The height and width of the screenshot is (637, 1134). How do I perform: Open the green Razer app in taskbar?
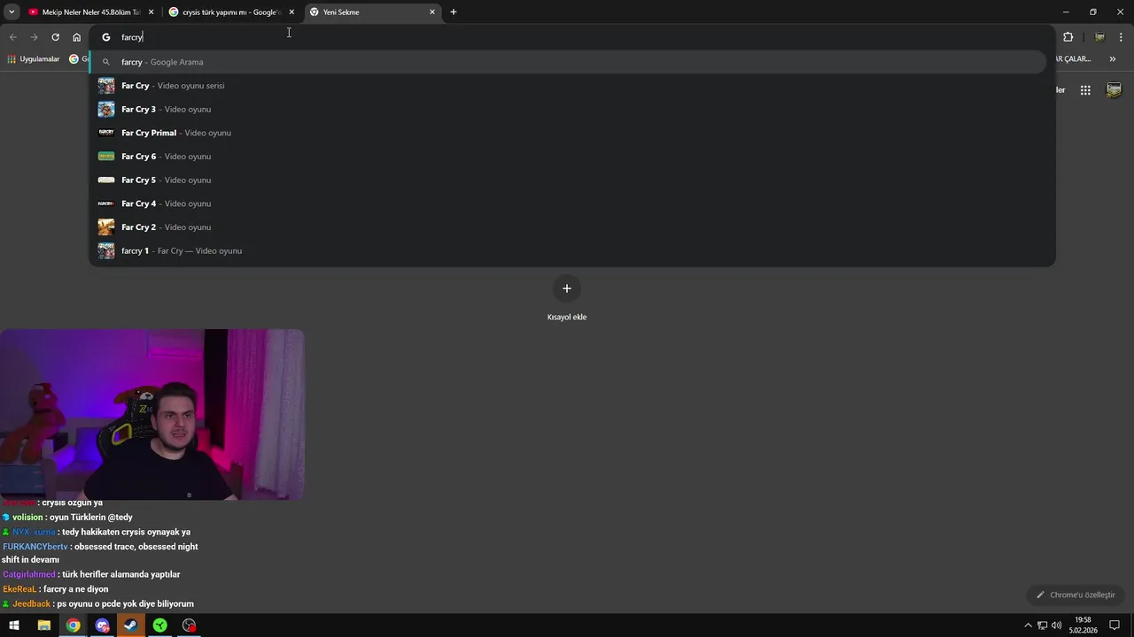[x=159, y=625]
